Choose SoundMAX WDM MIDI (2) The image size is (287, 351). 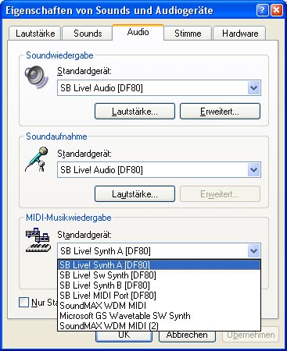[x=159, y=326]
